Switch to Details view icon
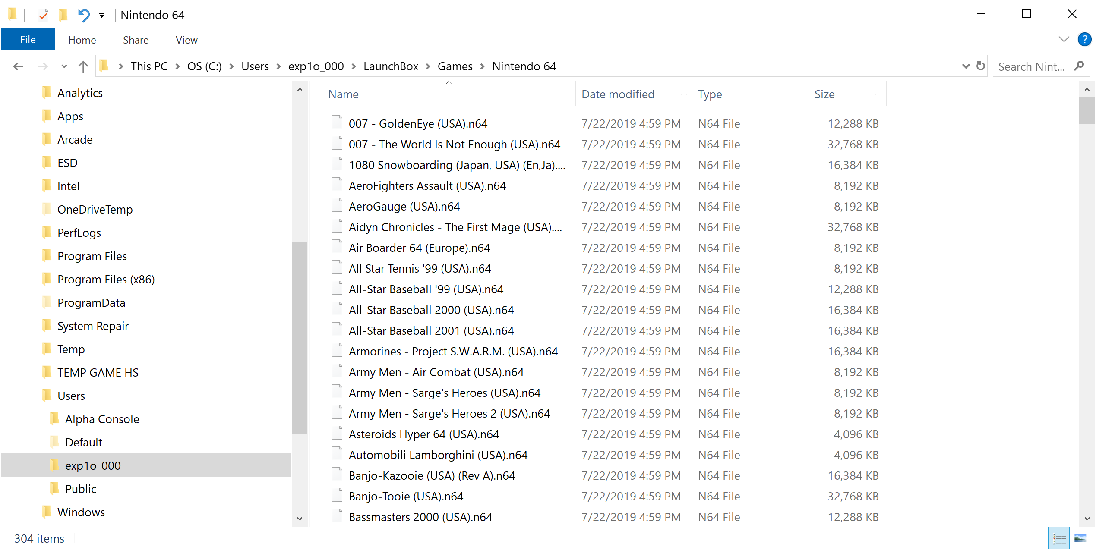Image resolution: width=1096 pixels, height=550 pixels. (x=1059, y=538)
